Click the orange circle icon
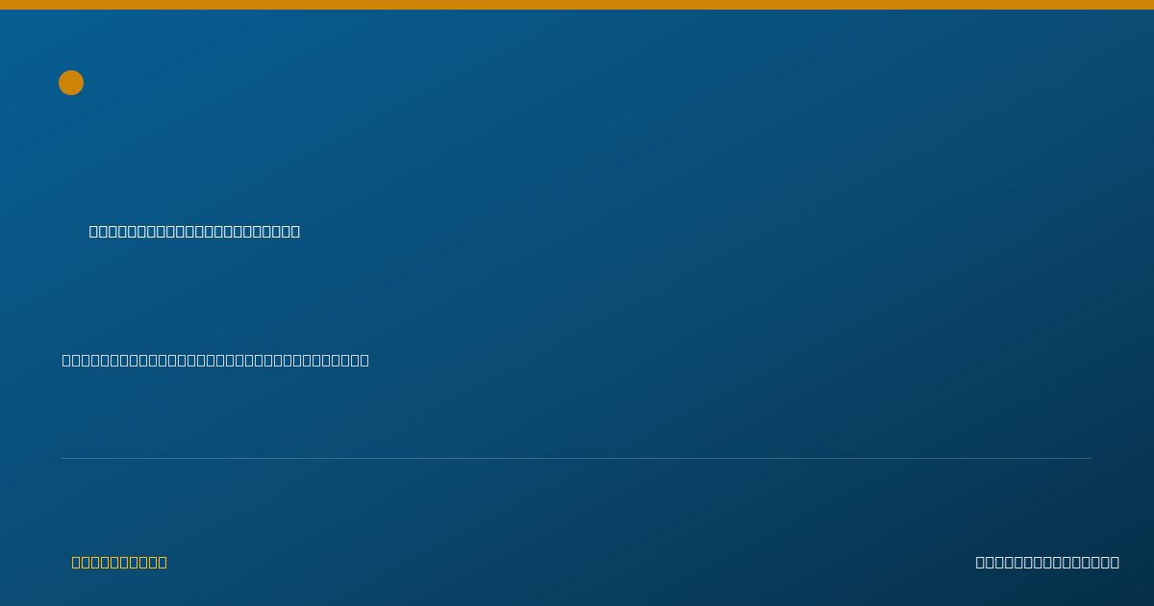This screenshot has width=1154, height=606. point(71,83)
